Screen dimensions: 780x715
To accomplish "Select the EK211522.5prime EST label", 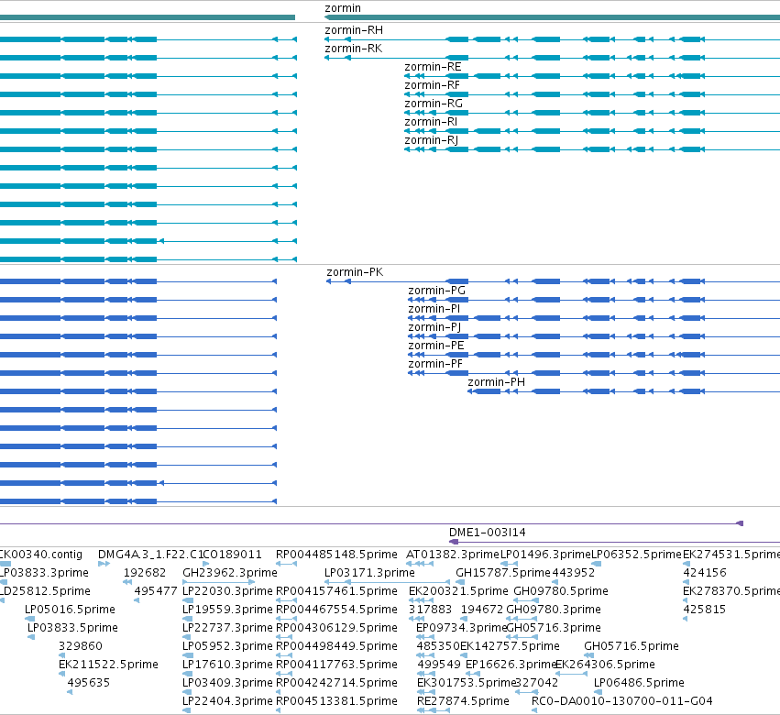I will tap(108, 665).
